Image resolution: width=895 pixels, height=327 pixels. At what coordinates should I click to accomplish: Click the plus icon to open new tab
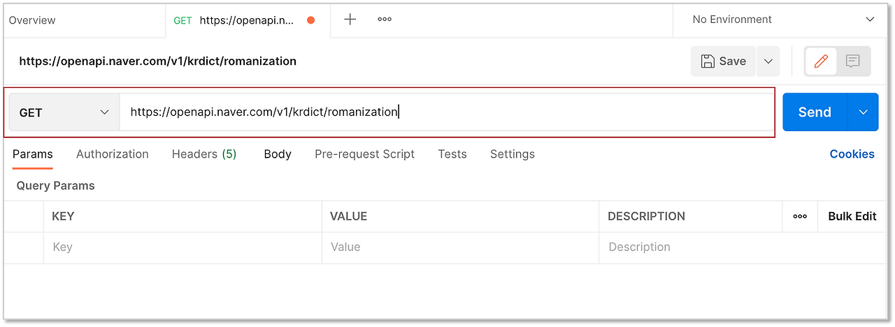350,20
